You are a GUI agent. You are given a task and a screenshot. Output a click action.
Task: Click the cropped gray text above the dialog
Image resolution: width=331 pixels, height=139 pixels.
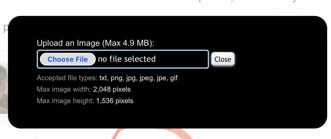(165, 3)
